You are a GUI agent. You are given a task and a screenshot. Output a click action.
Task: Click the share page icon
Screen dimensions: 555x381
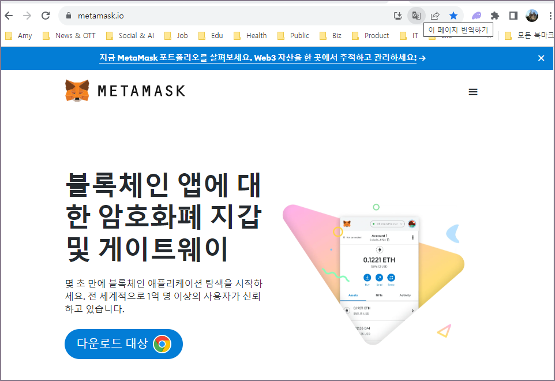click(436, 16)
